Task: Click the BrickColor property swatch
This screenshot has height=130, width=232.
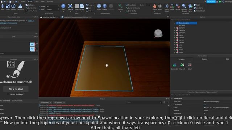Action: click(x=205, y=101)
